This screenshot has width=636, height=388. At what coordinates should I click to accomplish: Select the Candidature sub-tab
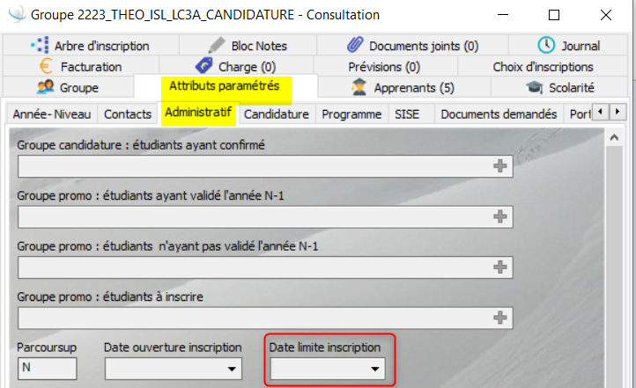click(x=276, y=114)
